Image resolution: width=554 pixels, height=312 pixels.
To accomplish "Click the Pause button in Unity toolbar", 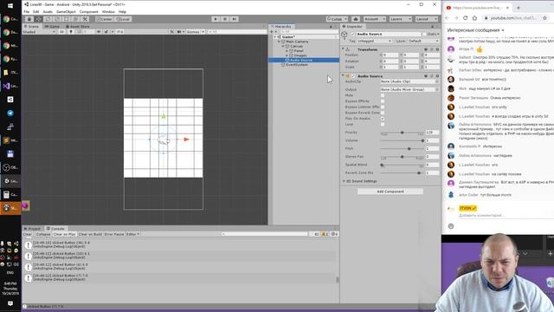I will [x=225, y=19].
